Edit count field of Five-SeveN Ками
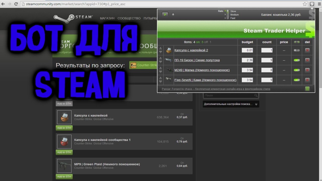 pos(267,80)
